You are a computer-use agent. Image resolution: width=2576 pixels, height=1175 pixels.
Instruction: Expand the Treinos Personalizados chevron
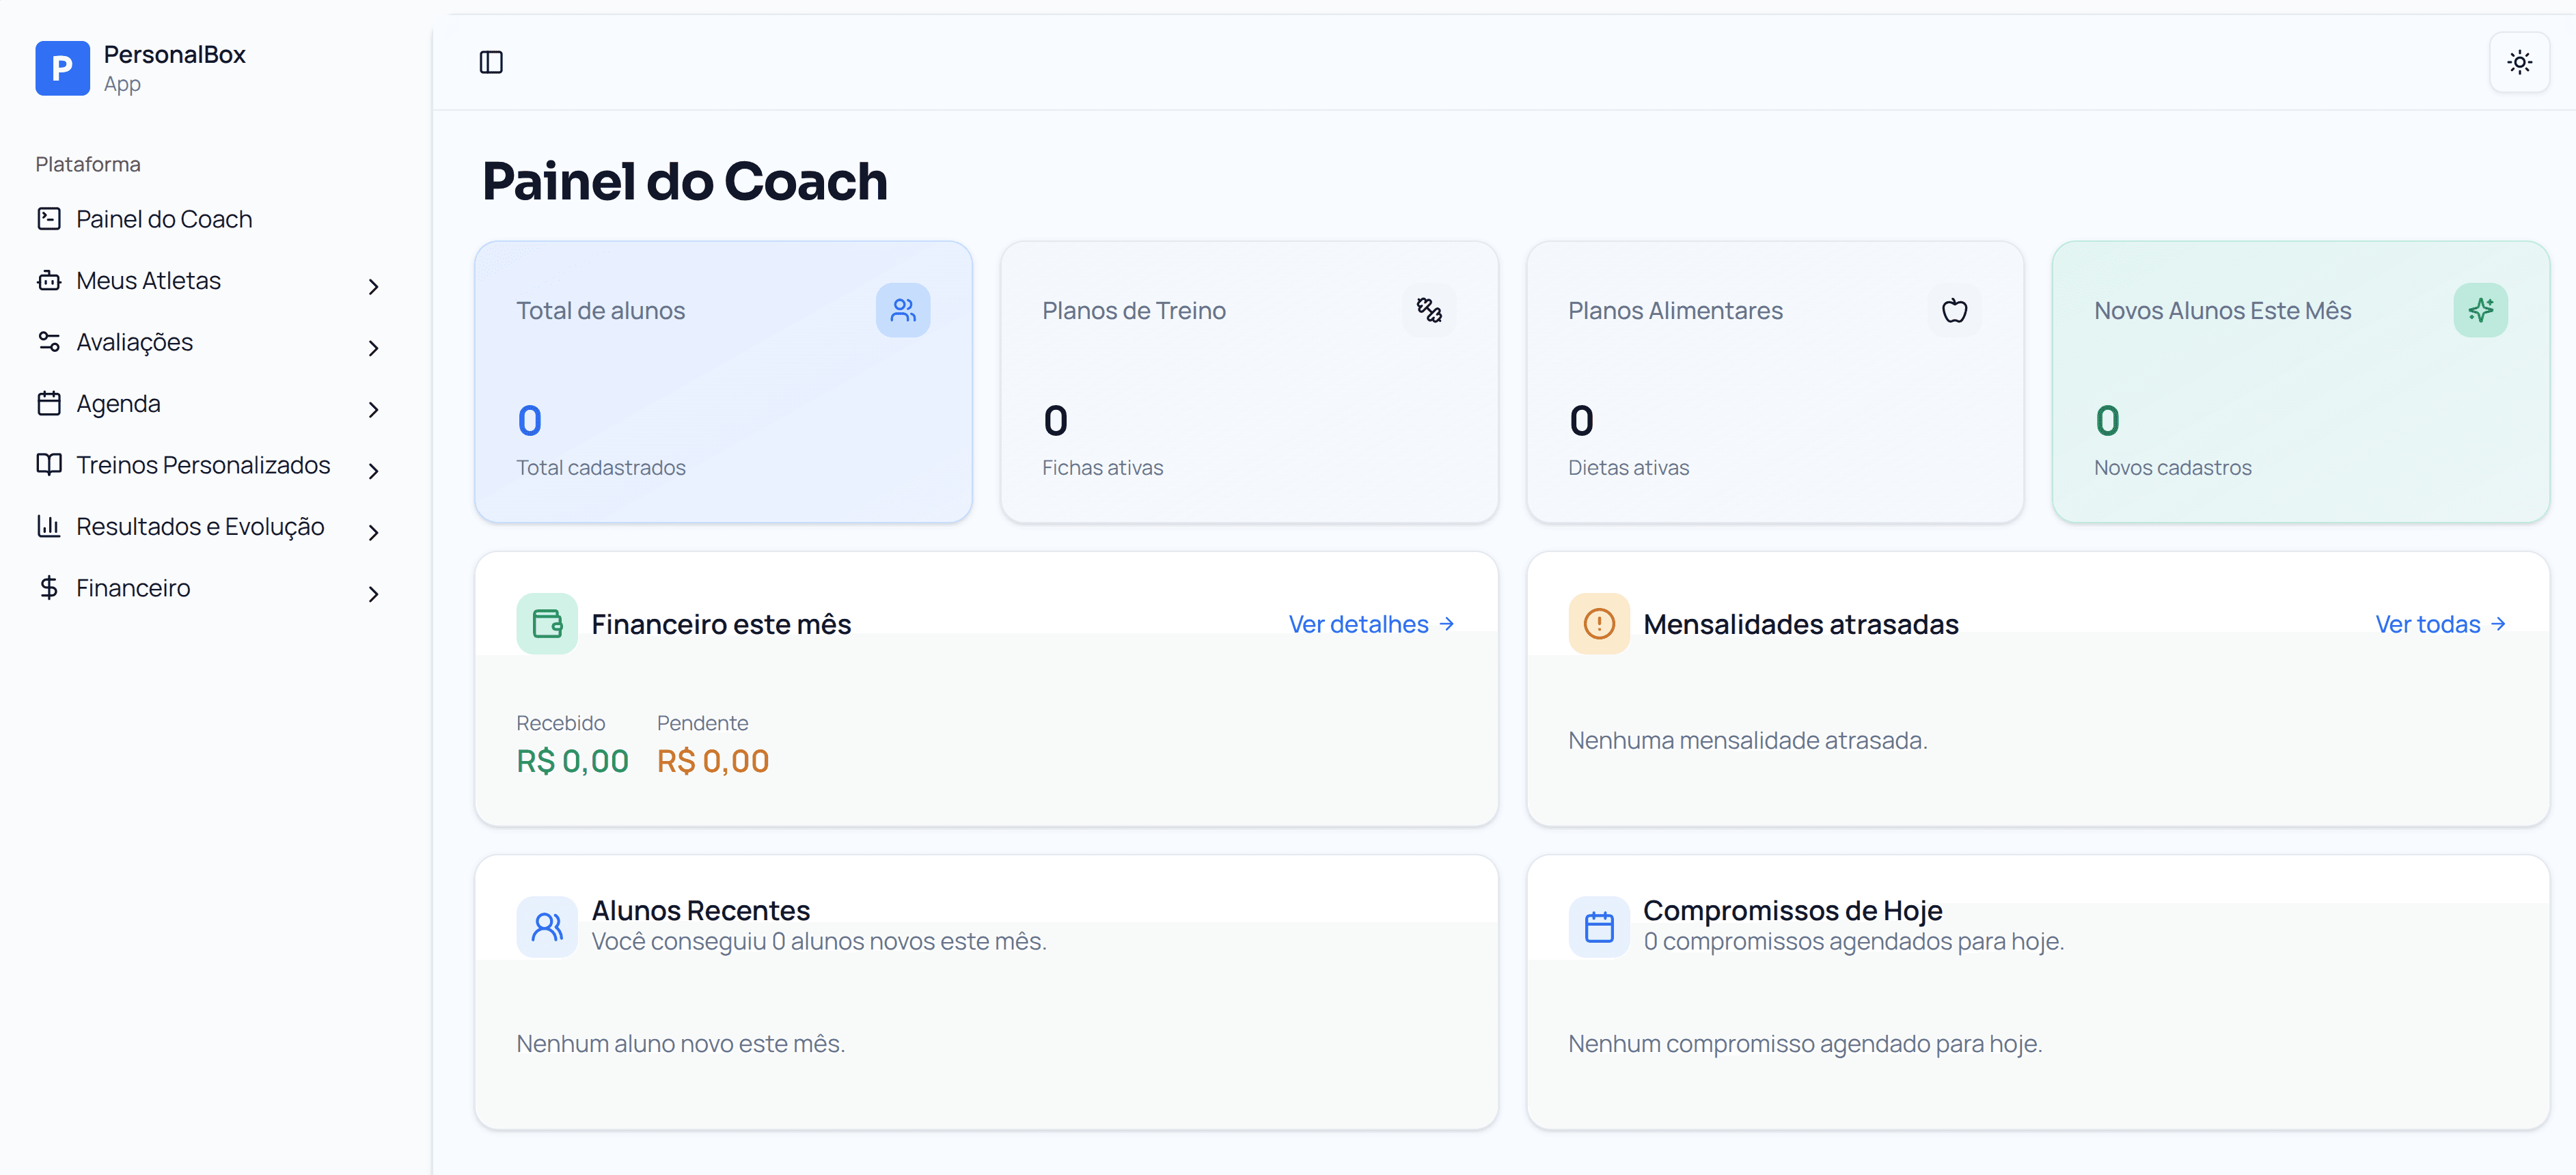tap(373, 471)
